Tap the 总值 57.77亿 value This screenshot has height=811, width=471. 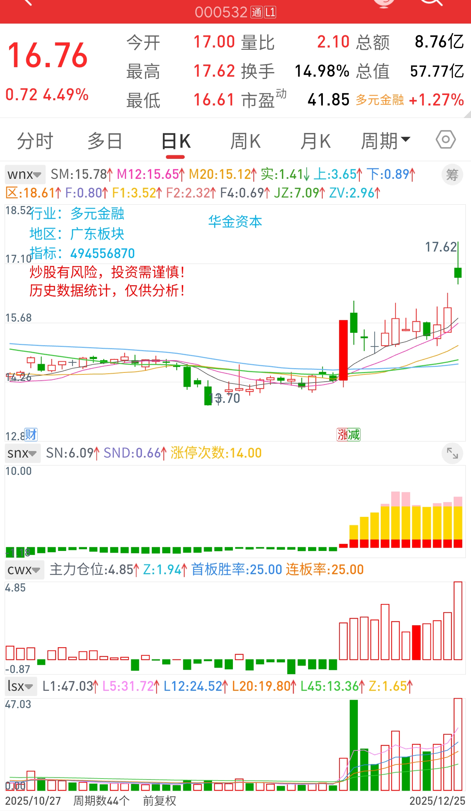[437, 71]
